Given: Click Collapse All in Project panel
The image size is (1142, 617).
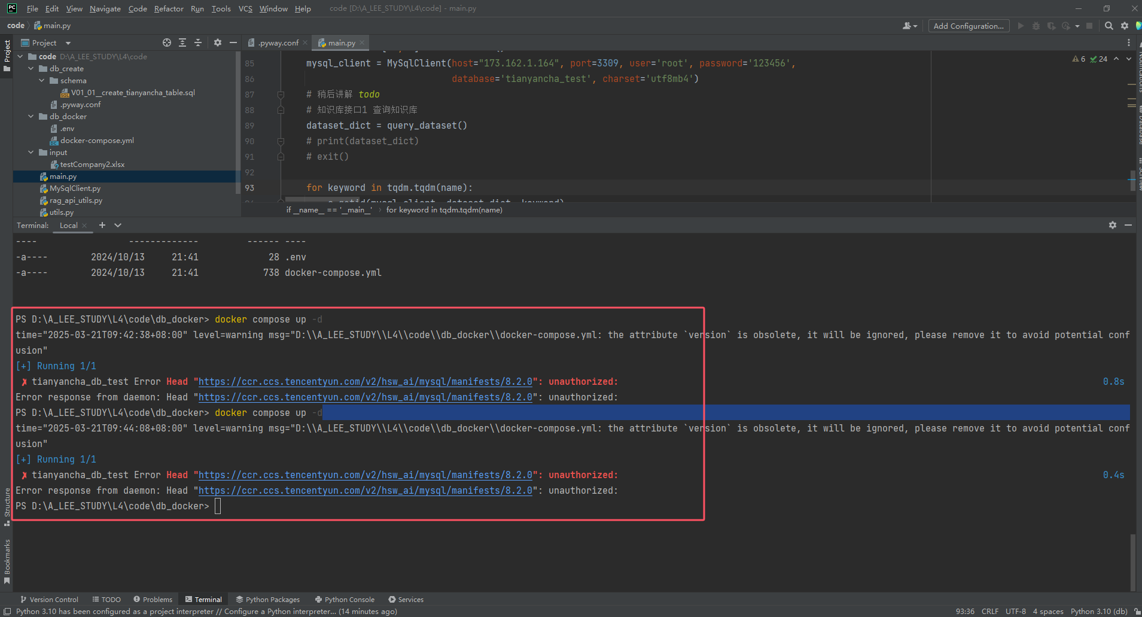Looking at the screenshot, I should click(198, 42).
